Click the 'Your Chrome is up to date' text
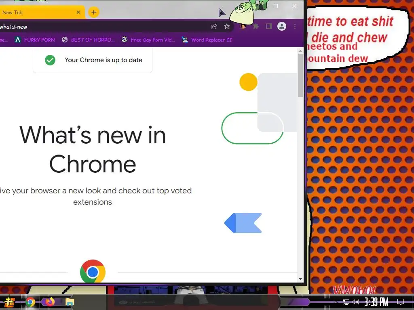Image resolution: width=414 pixels, height=310 pixels. click(x=103, y=60)
